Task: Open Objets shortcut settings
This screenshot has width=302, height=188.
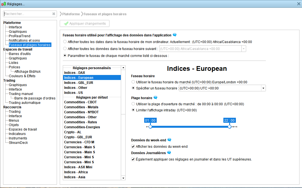Action: [14, 125]
